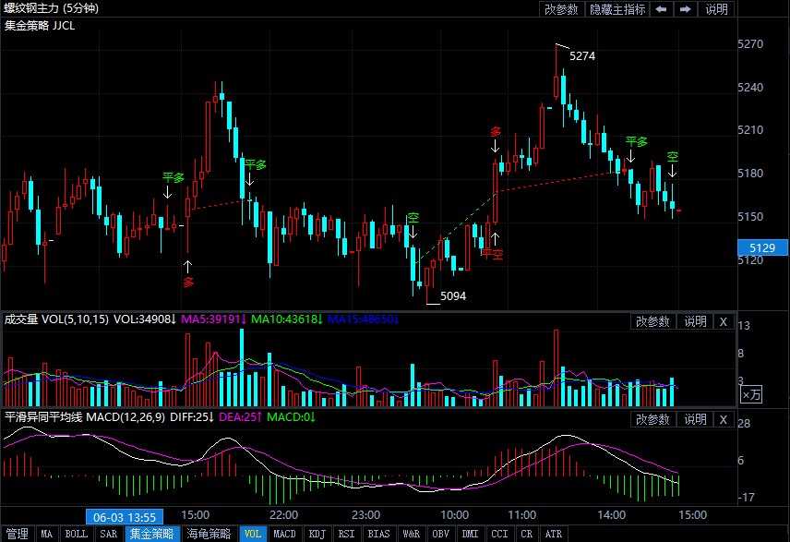Click the 5129 current price tag

[x=762, y=247]
